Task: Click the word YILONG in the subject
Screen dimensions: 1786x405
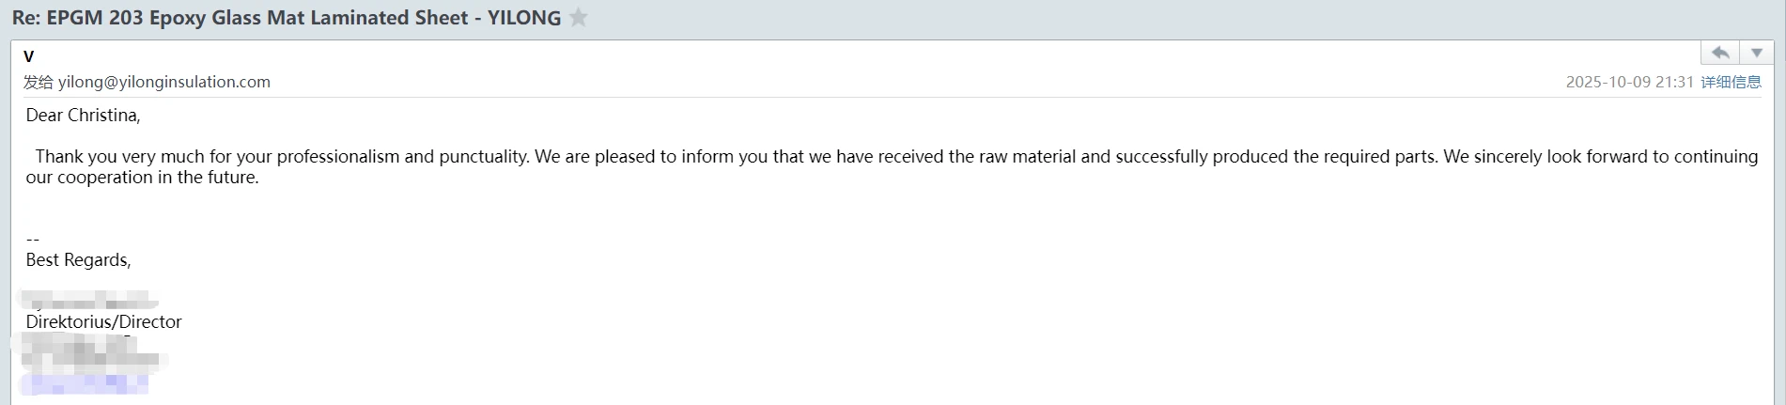Action: pos(523,18)
